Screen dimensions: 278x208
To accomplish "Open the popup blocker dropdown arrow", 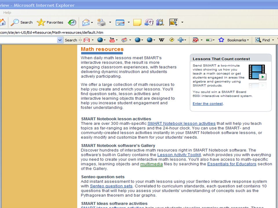I will [x=202, y=40].
